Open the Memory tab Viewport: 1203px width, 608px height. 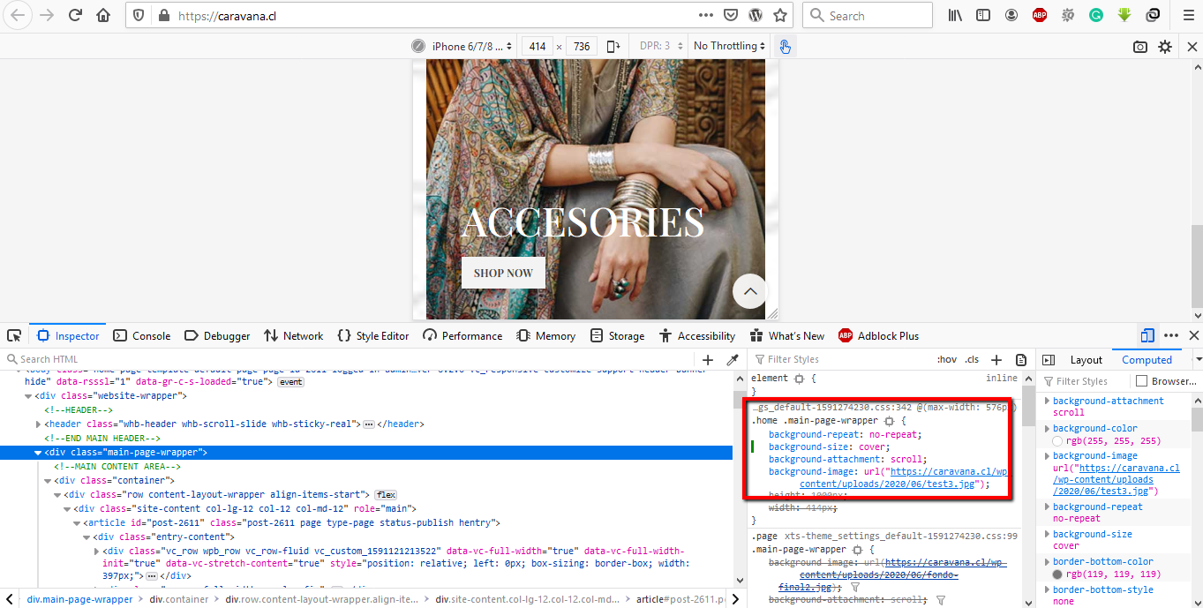545,335
